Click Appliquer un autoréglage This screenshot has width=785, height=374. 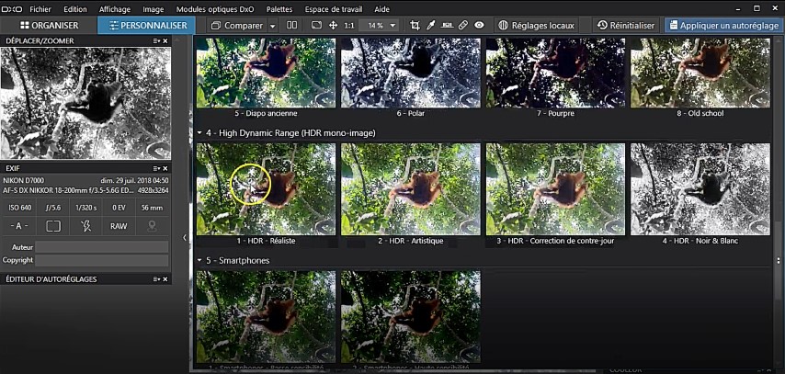coord(723,26)
